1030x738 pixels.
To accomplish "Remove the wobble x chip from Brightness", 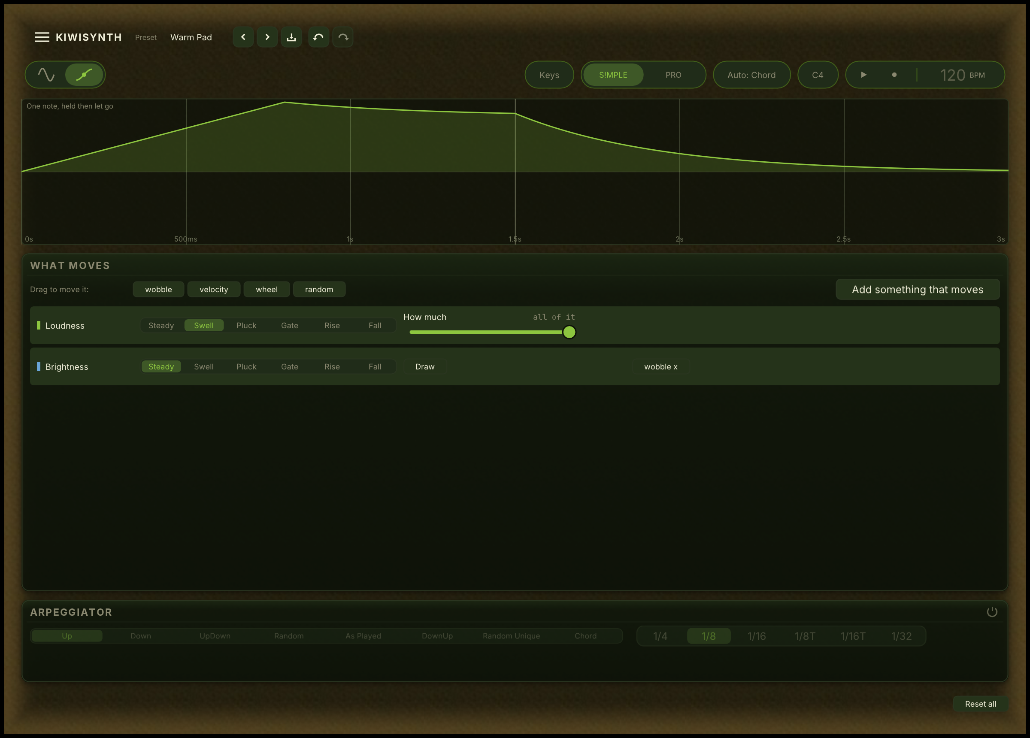I will (661, 366).
